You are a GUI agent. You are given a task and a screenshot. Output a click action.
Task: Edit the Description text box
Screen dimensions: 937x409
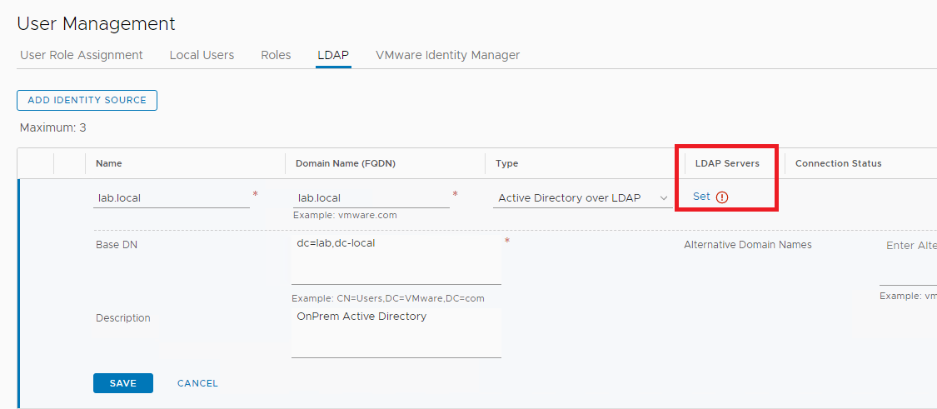[x=396, y=333]
